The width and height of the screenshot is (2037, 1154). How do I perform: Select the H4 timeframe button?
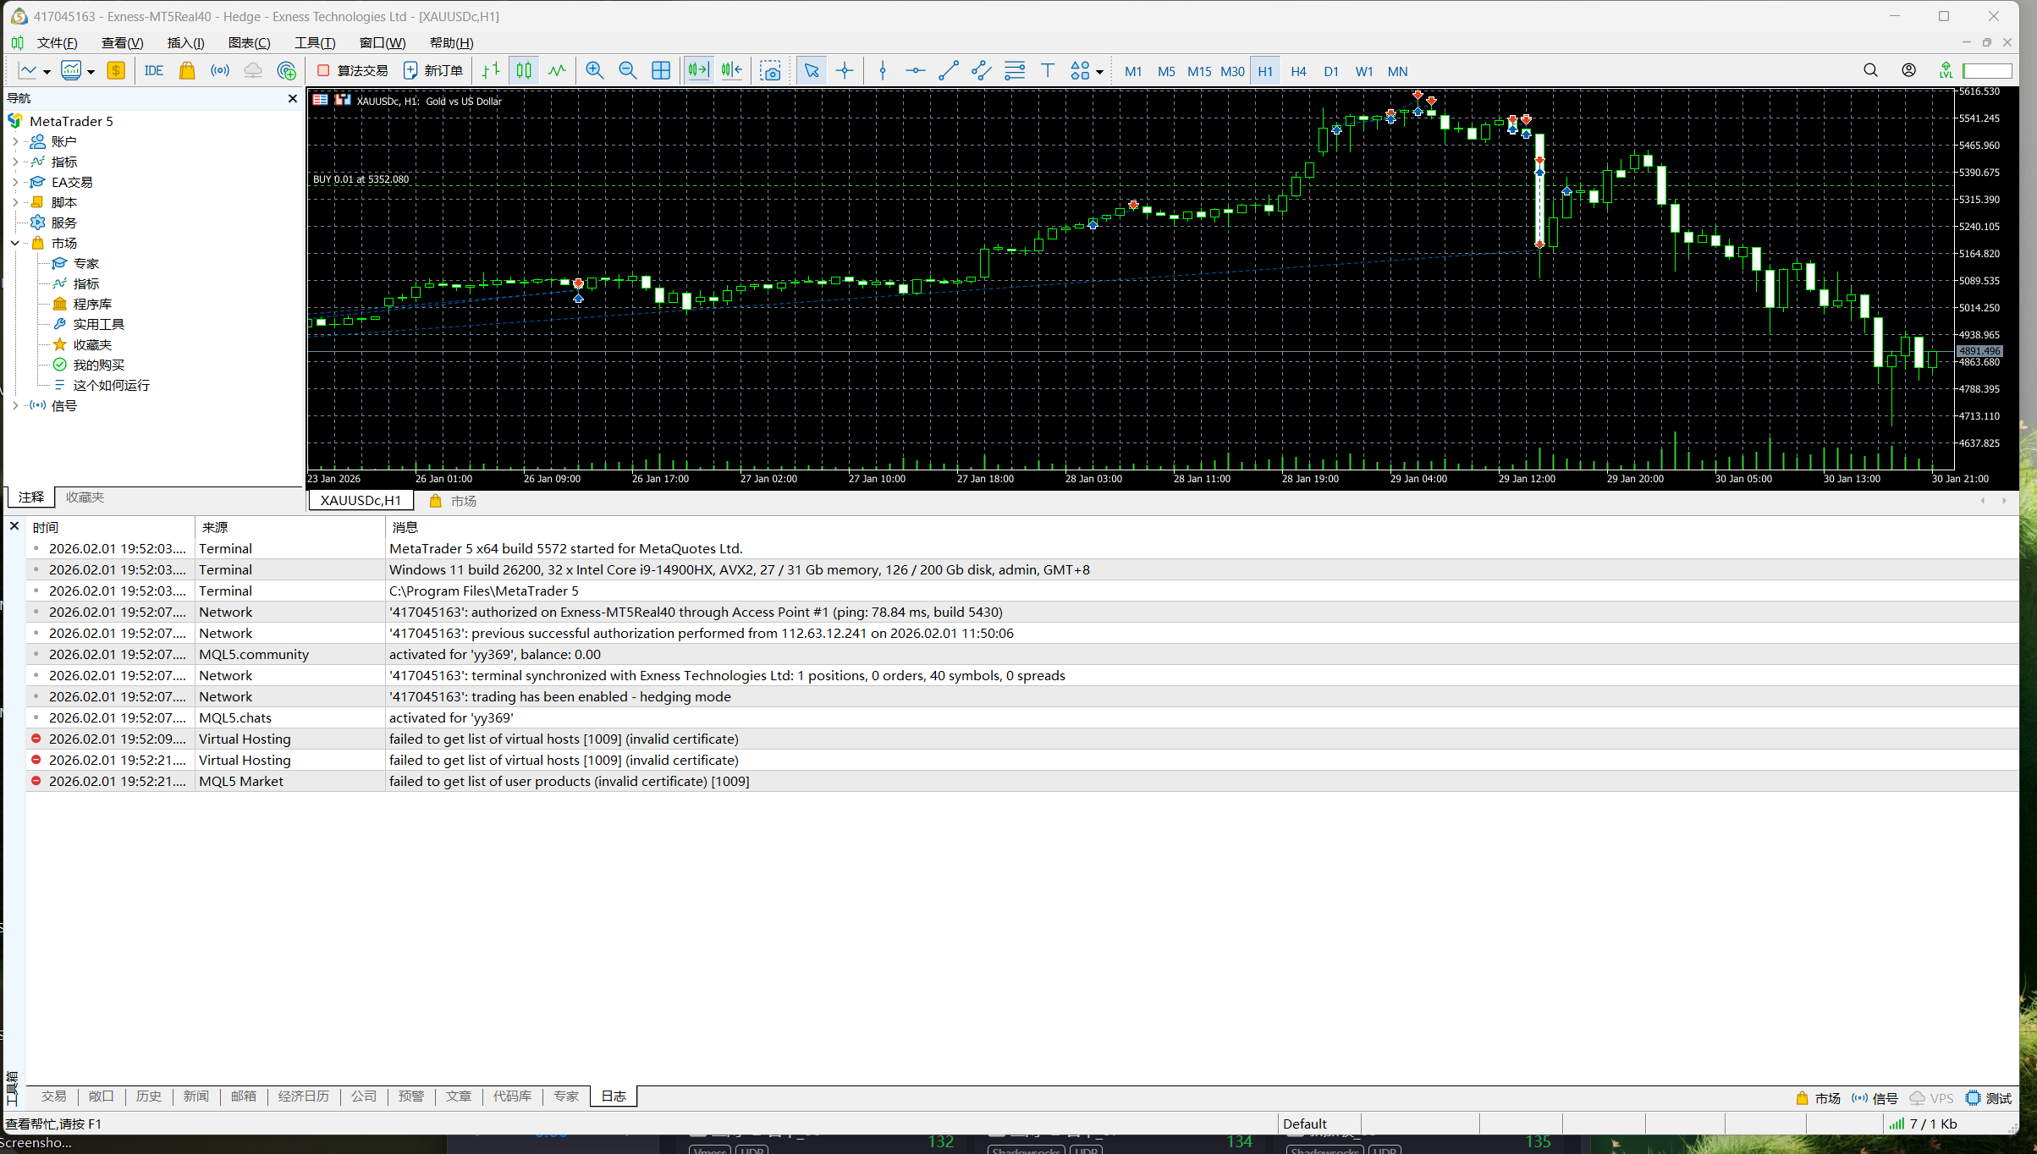click(x=1297, y=72)
